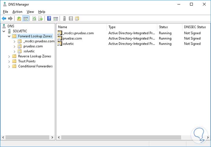Sort by the Name column header

[x=82, y=27]
